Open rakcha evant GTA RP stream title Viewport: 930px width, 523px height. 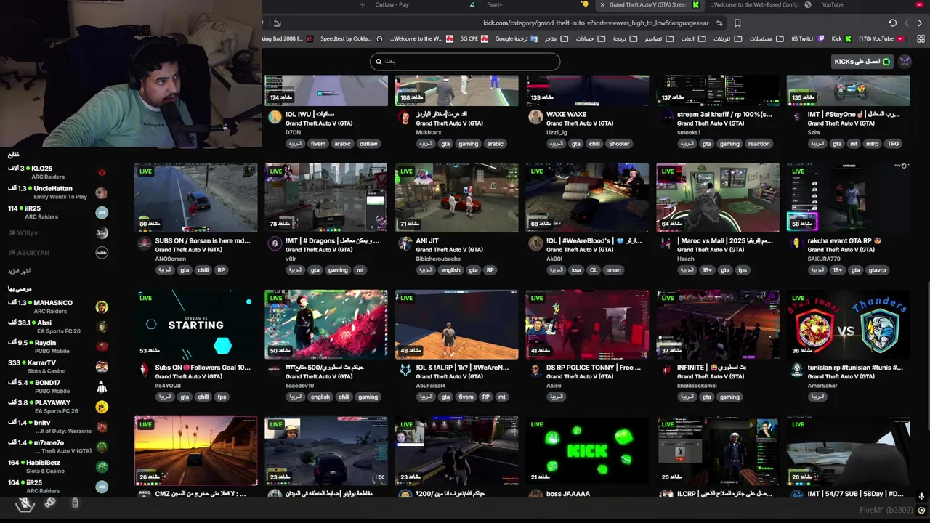coord(844,240)
